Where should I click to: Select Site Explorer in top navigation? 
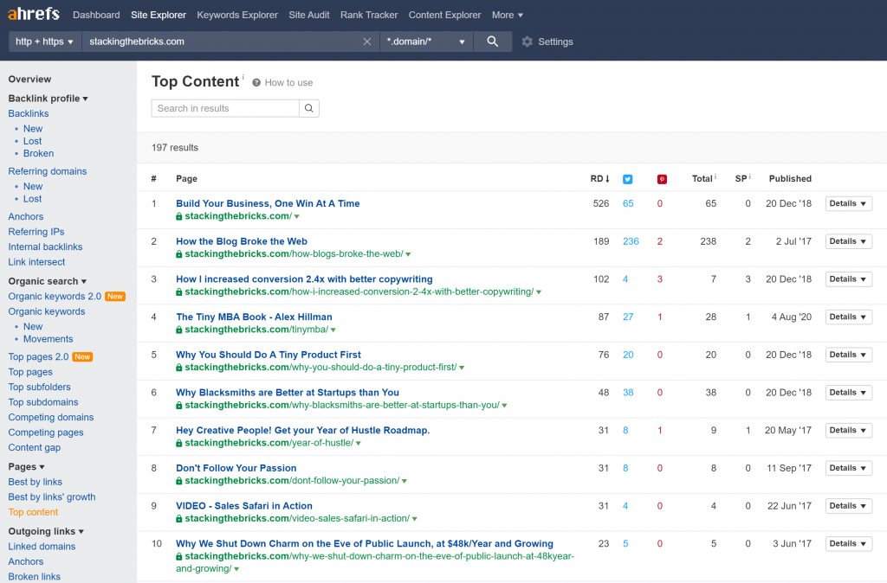[159, 15]
